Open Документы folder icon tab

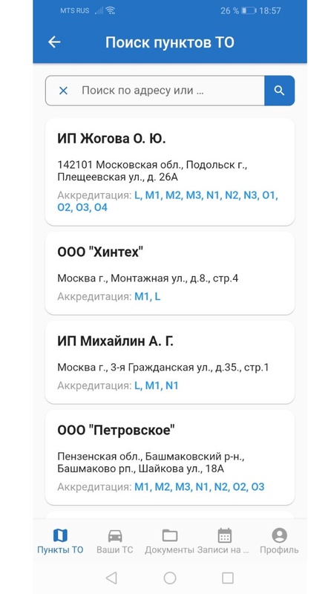[x=170, y=541]
